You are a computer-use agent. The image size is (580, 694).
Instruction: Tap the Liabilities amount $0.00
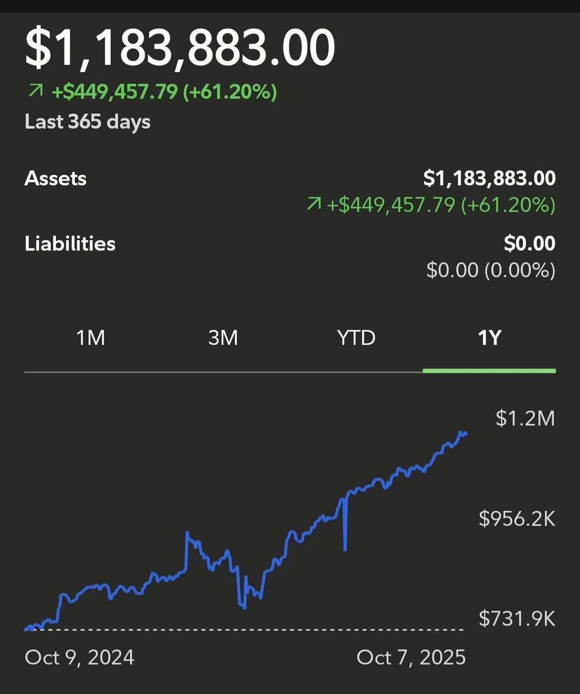[x=529, y=244]
